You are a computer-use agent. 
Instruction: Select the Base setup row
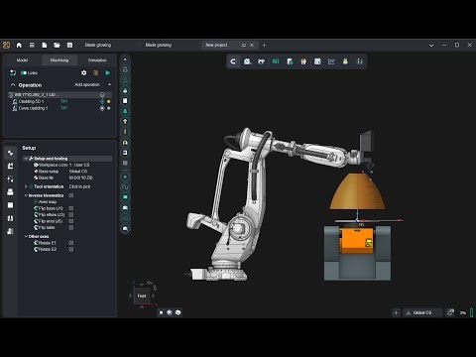coord(67,172)
